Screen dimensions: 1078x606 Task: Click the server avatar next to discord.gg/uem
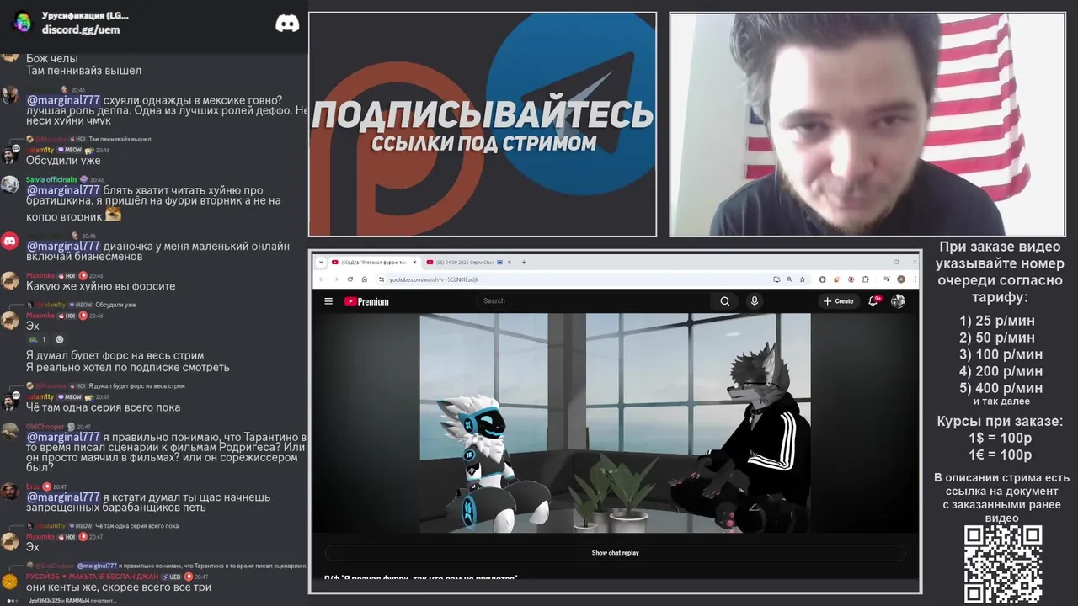(23, 23)
